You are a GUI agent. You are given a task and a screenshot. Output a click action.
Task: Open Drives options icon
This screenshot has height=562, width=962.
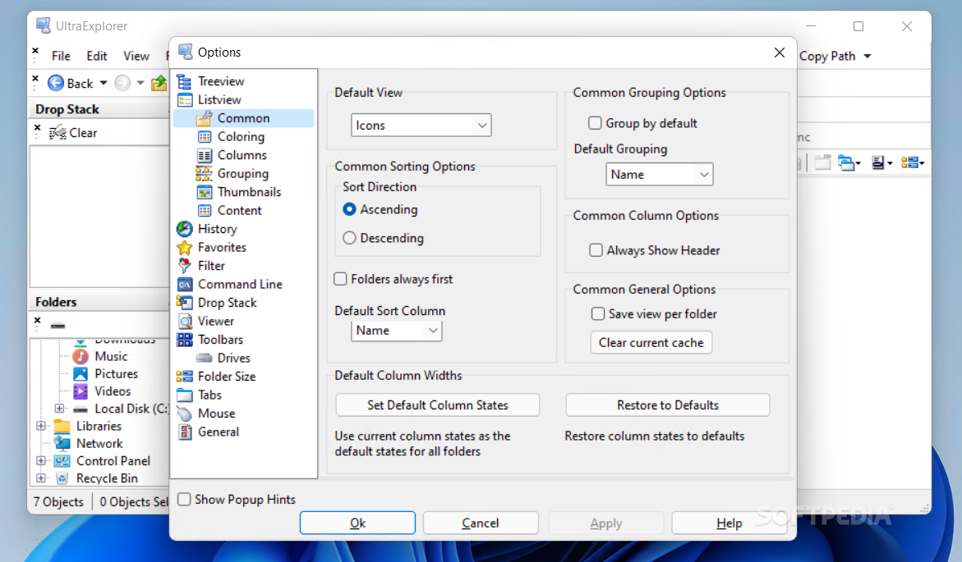(205, 358)
